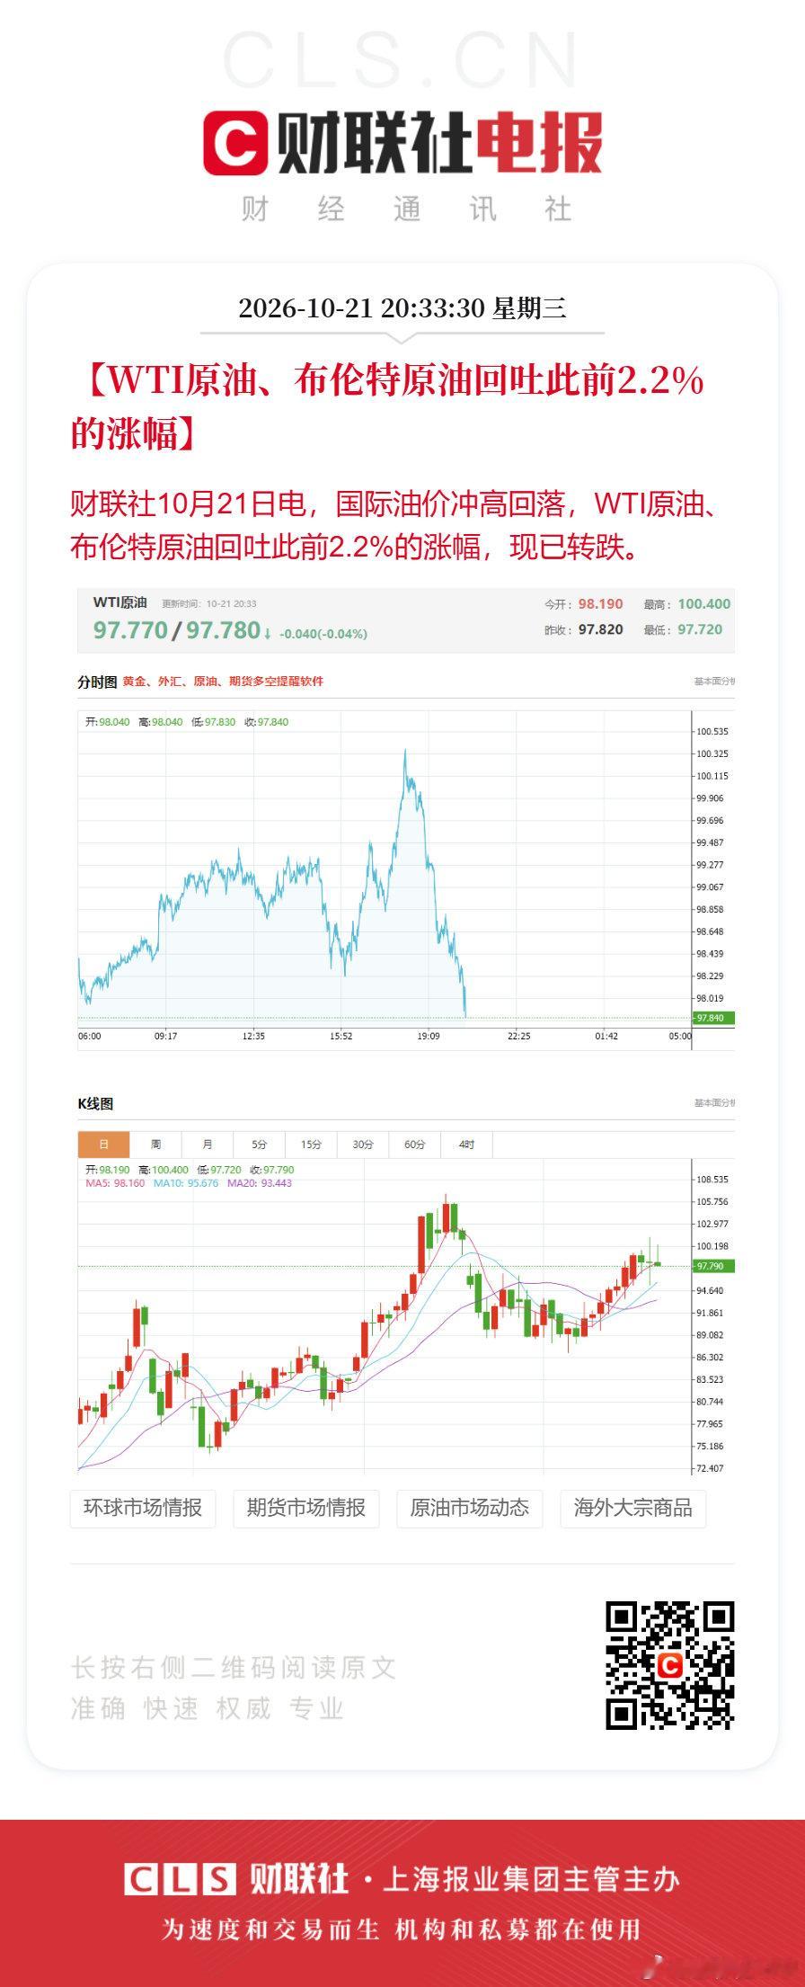The height and width of the screenshot is (1987, 805).
Task: Click the headline WTI原油、布伦特原油回吐
Action: [387, 407]
